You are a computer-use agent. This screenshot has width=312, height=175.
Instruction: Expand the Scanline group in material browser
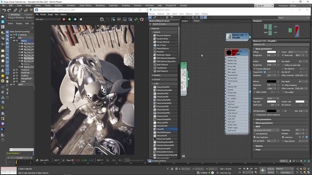[x=164, y=75]
